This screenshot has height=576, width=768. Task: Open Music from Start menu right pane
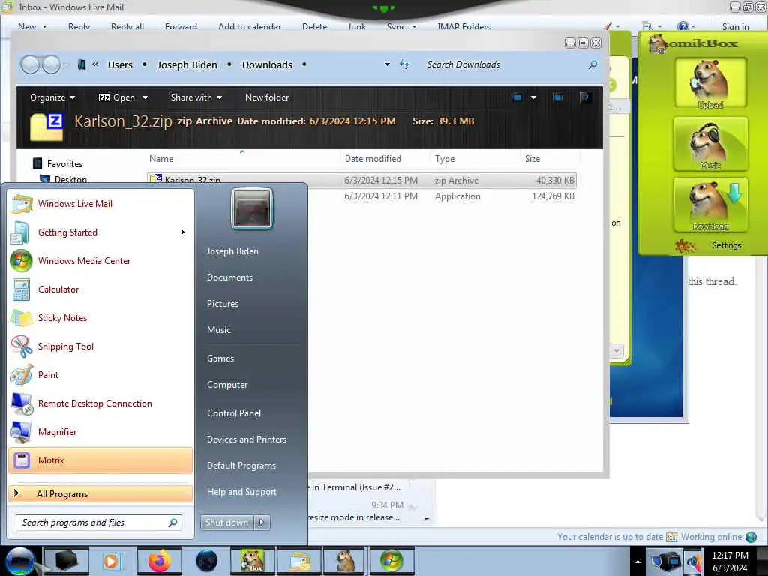[x=218, y=330]
